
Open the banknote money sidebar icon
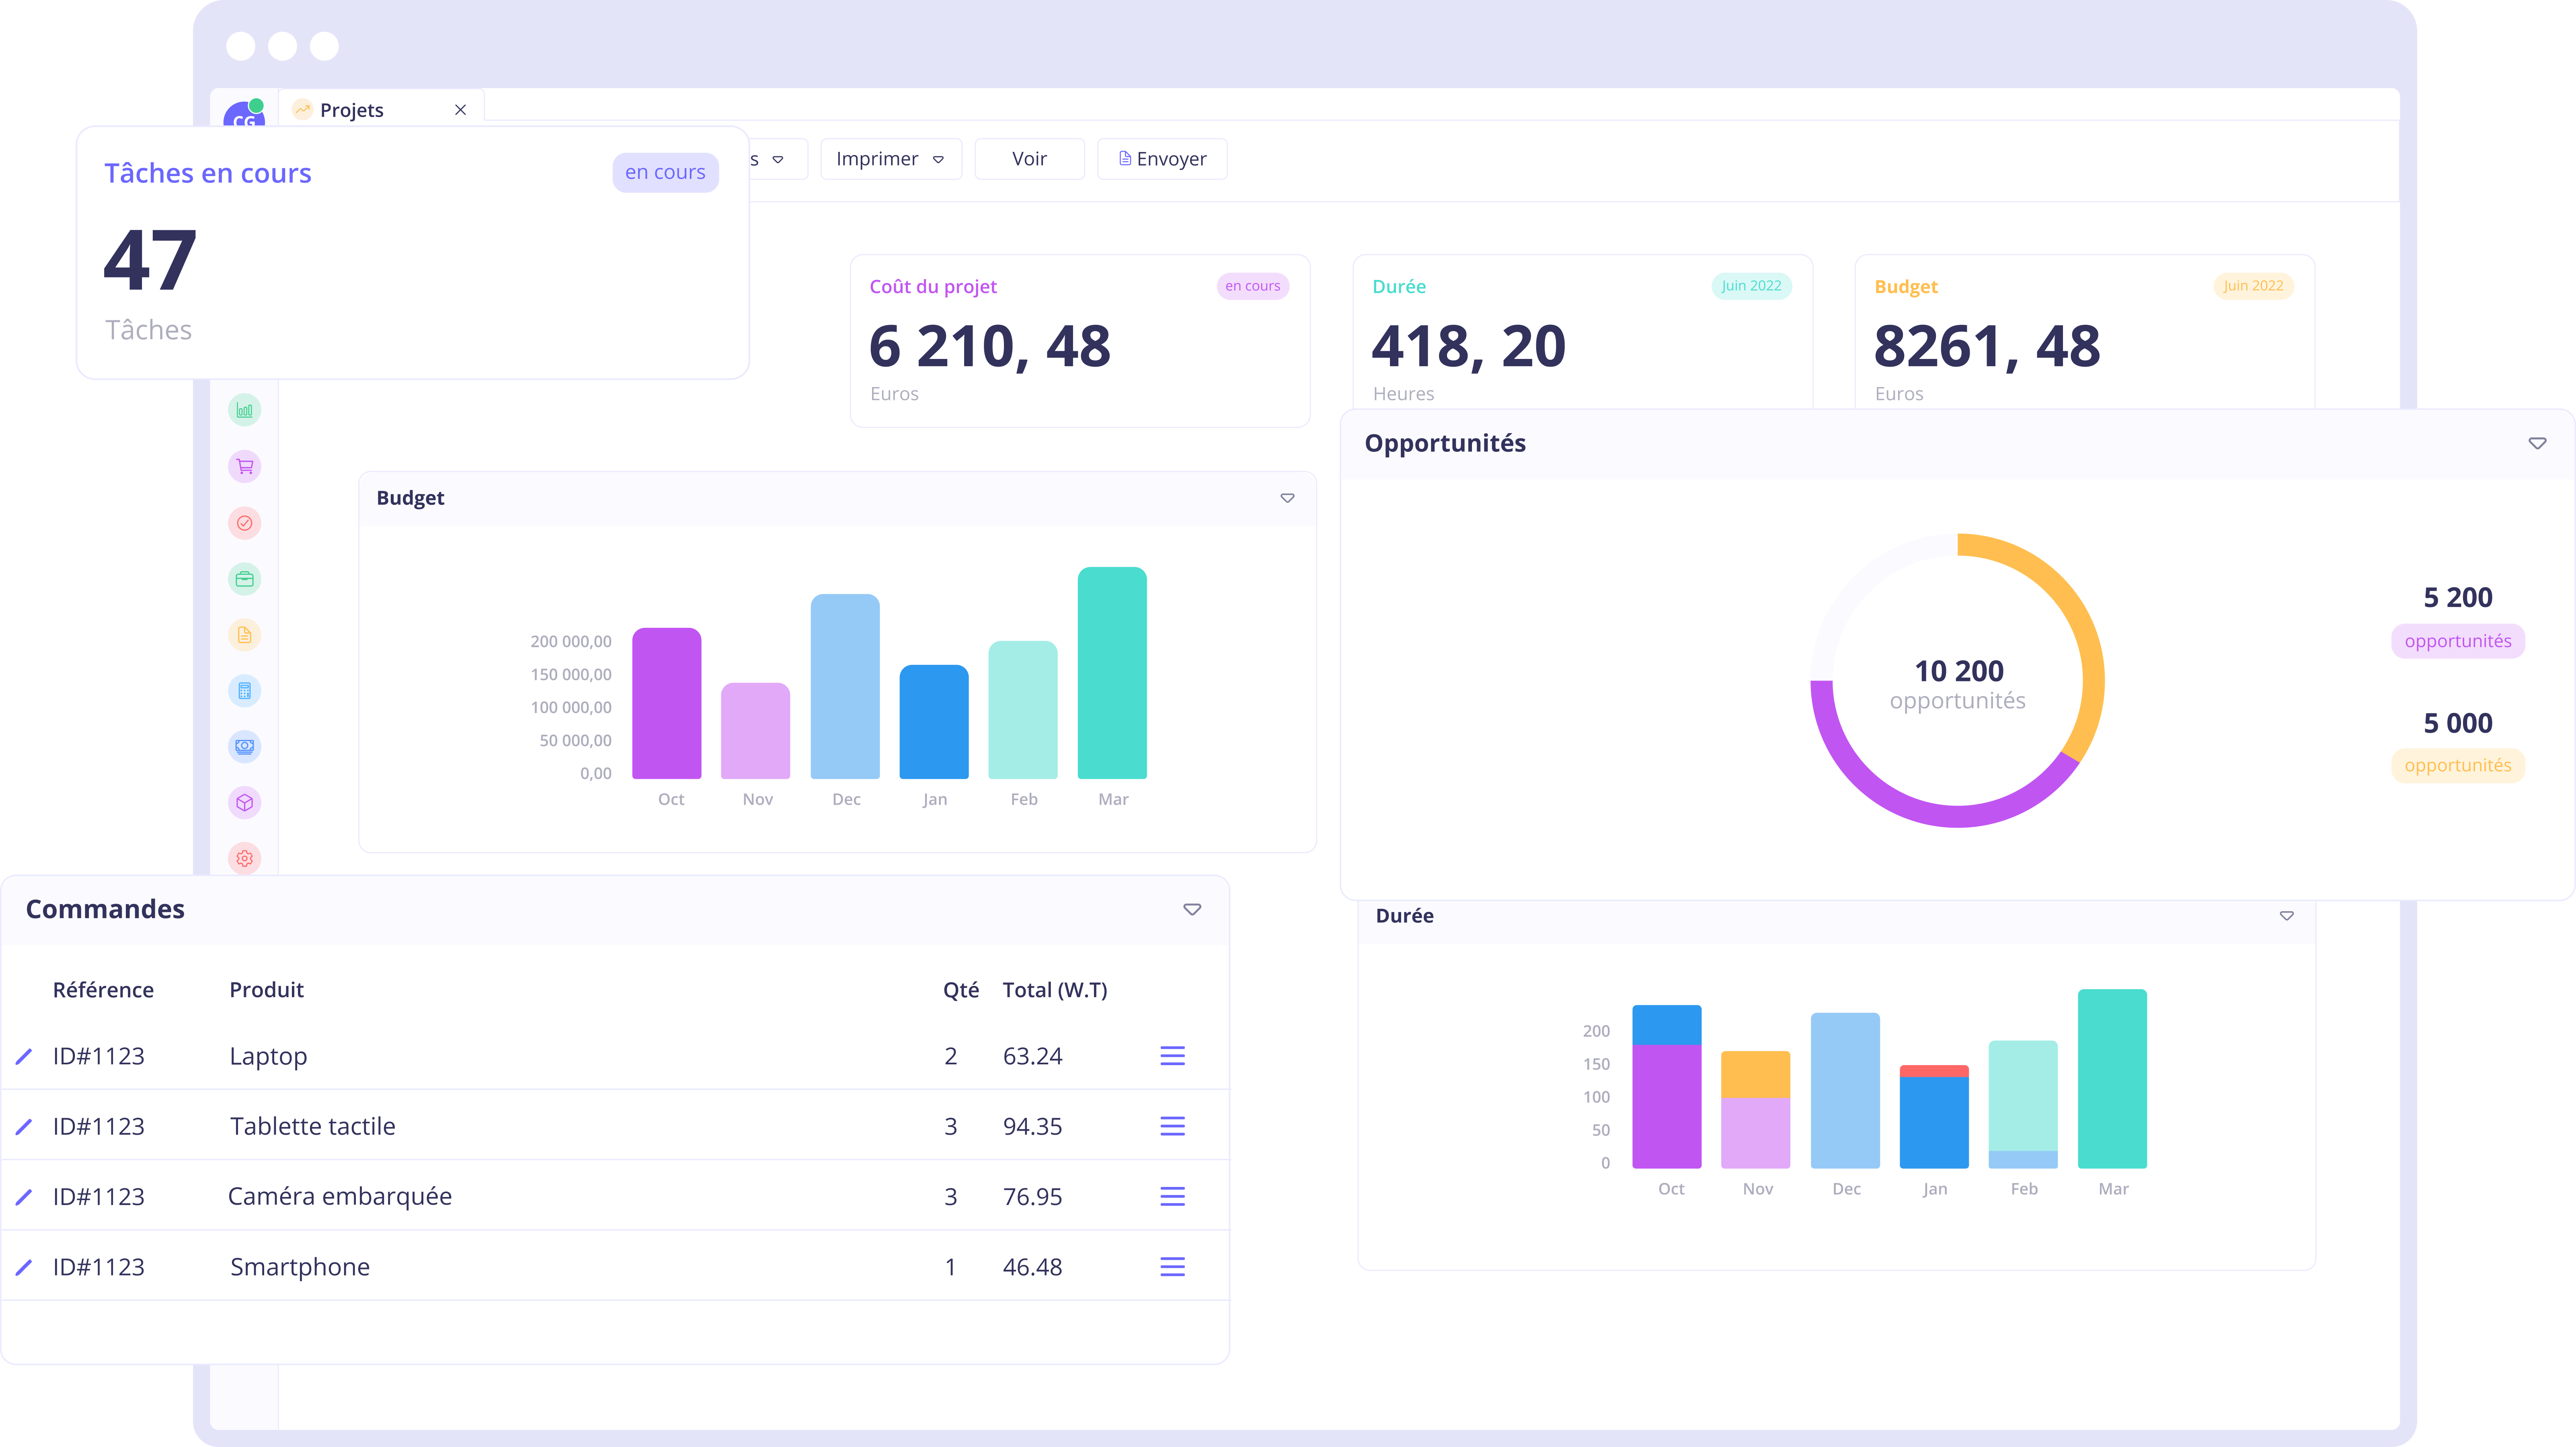pos(244,746)
